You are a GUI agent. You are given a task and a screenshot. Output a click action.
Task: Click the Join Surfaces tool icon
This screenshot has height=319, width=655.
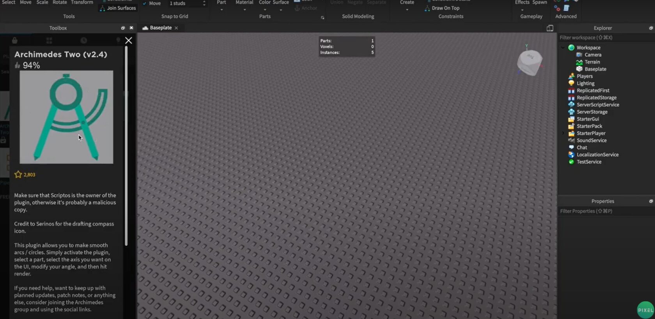[x=102, y=8]
